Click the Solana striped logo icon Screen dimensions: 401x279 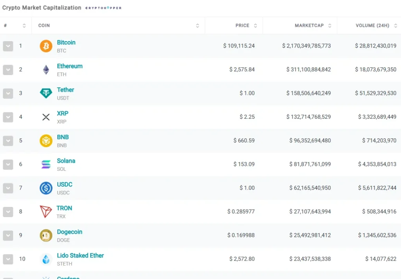[46, 164]
